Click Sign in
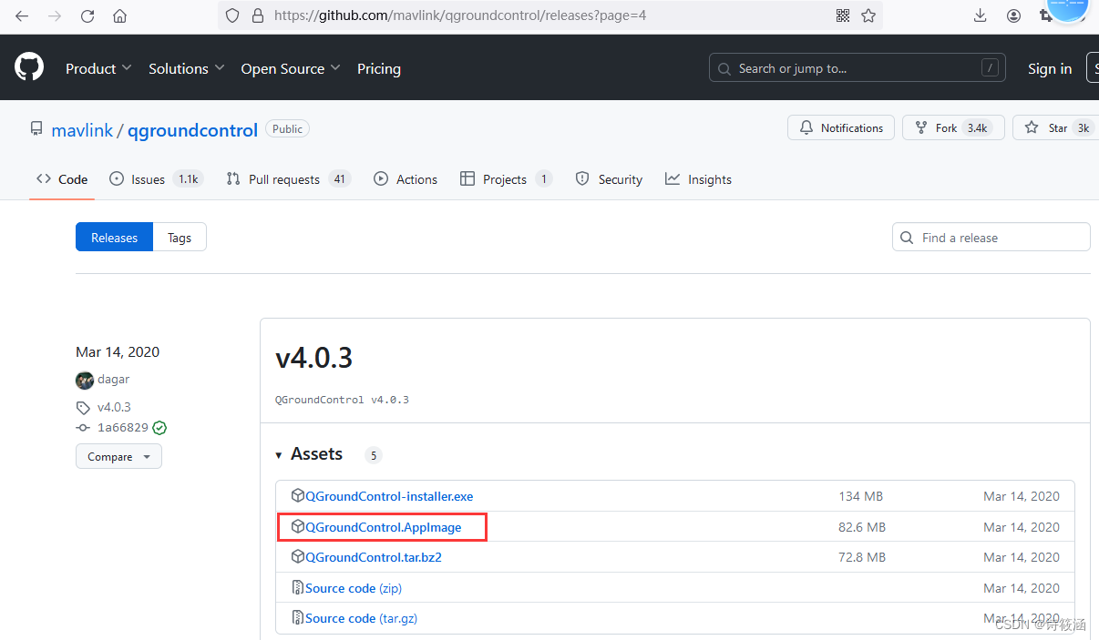Image resolution: width=1099 pixels, height=640 pixels. pos(1050,68)
